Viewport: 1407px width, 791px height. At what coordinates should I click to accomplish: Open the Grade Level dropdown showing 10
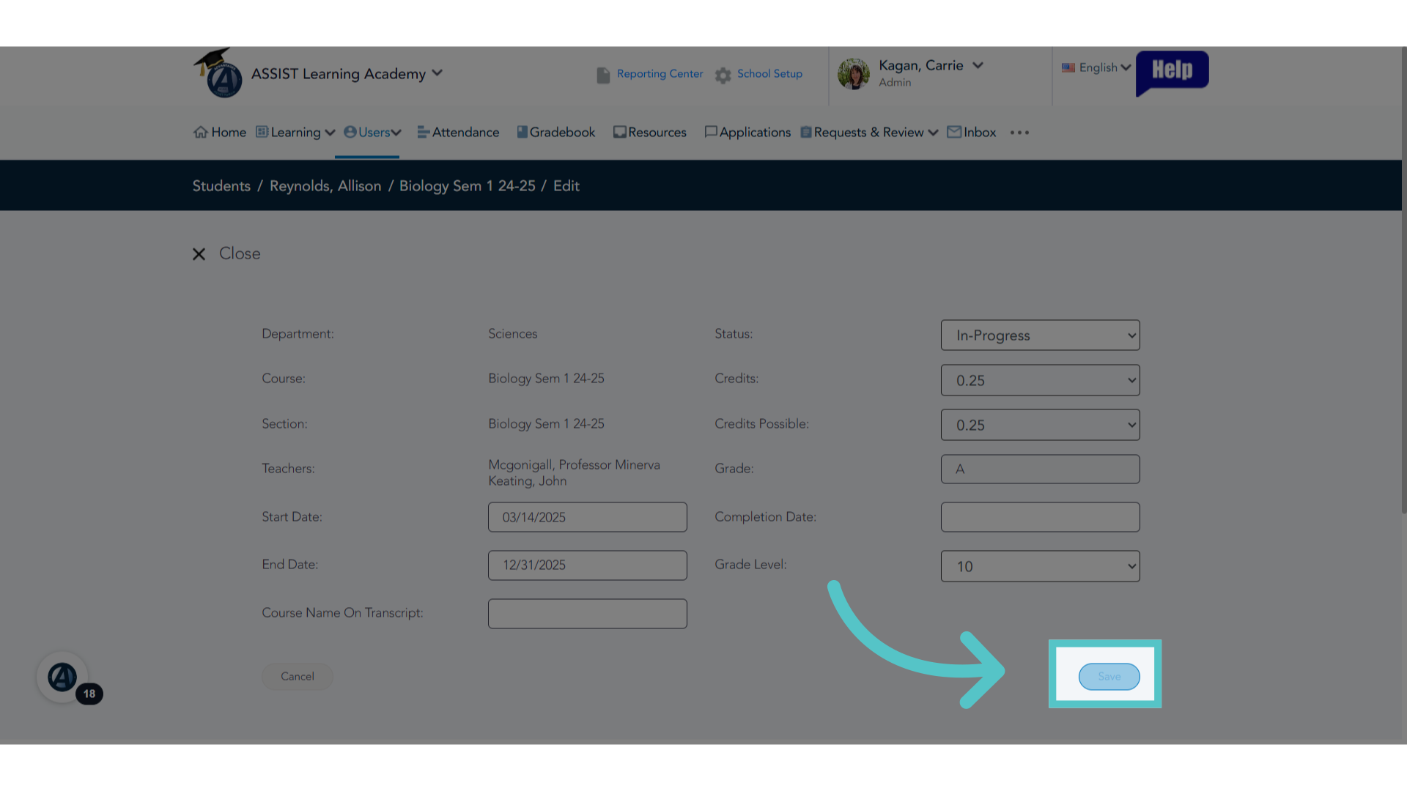(x=1040, y=566)
